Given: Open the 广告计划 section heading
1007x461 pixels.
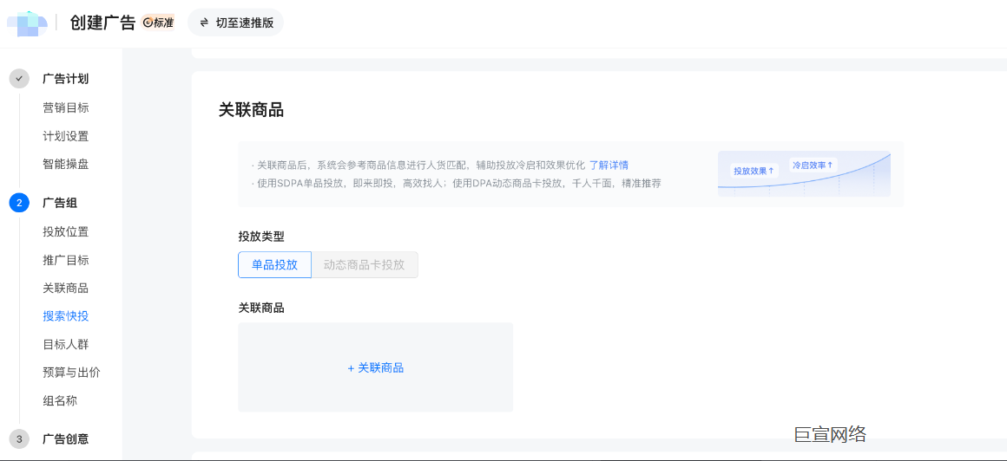Looking at the screenshot, I should 65,79.
